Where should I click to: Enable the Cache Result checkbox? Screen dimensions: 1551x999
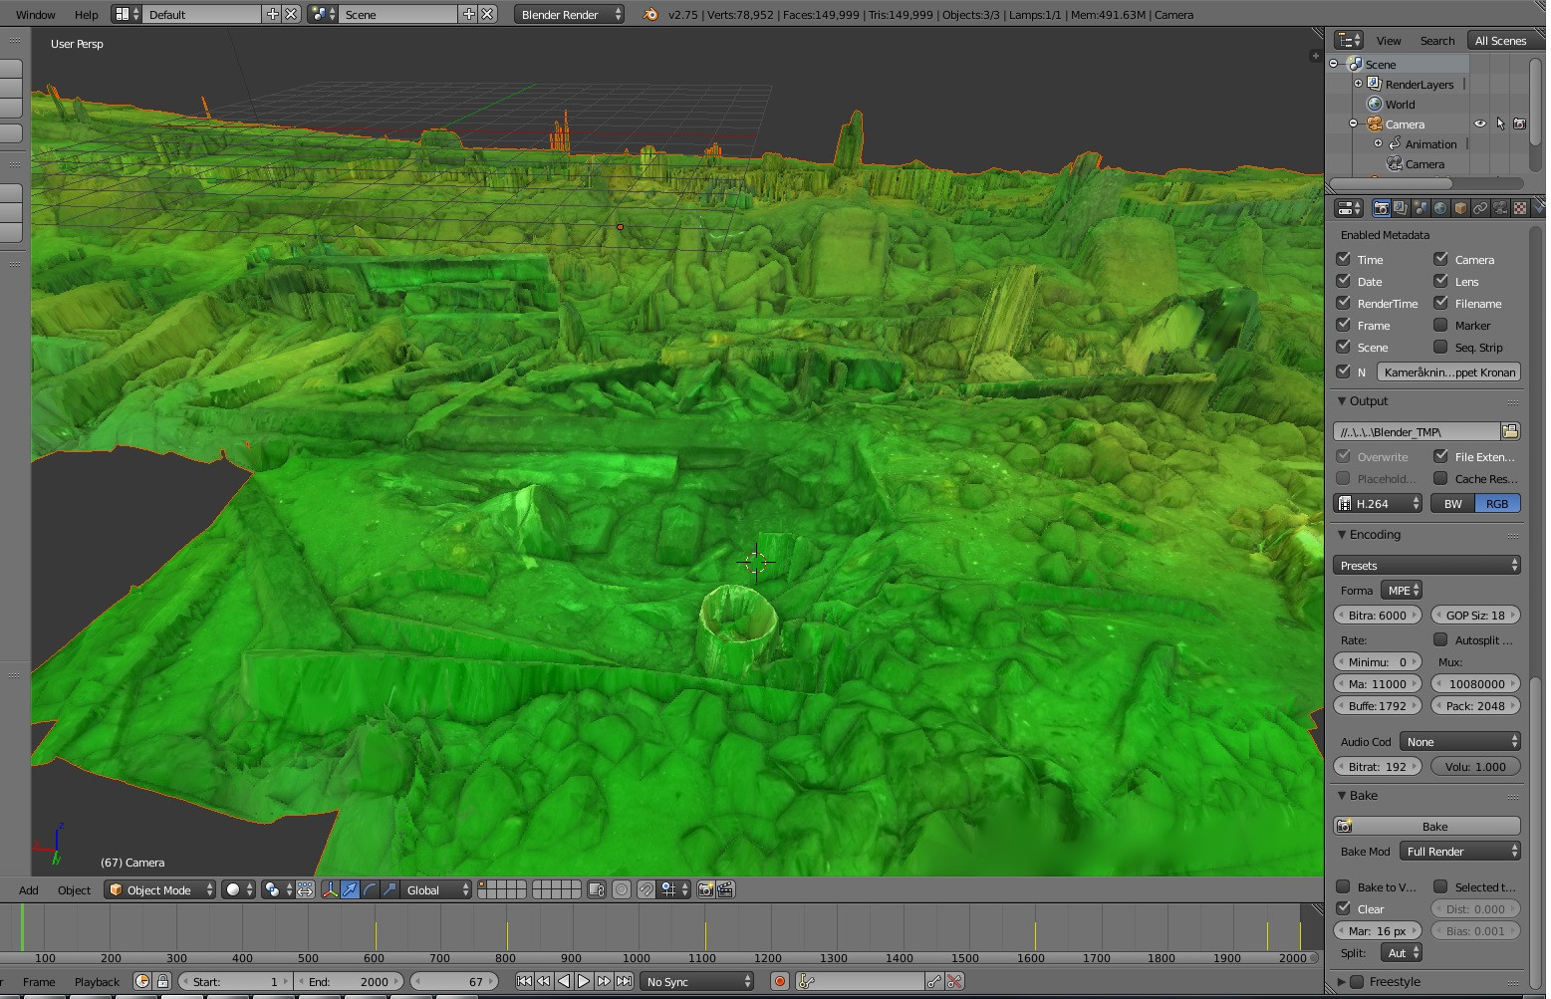tap(1440, 477)
